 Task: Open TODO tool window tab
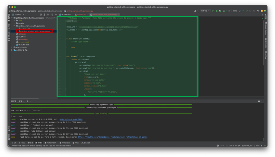point(22,143)
